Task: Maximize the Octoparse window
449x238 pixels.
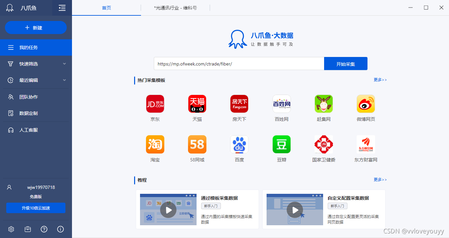Action: (426, 8)
